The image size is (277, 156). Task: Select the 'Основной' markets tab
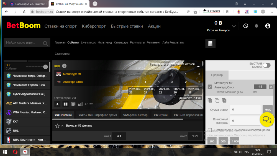tap(64, 115)
